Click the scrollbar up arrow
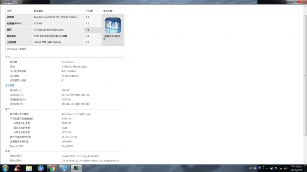This screenshot has width=307, height=172. [x=305, y=7]
